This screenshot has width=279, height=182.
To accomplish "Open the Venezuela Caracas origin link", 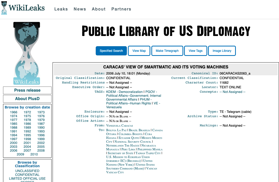I will (x=119, y=126).
